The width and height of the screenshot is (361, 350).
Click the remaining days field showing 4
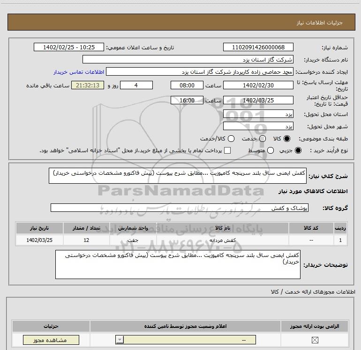[136, 85]
